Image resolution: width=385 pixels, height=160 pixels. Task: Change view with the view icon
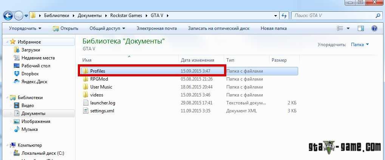coord(340,28)
